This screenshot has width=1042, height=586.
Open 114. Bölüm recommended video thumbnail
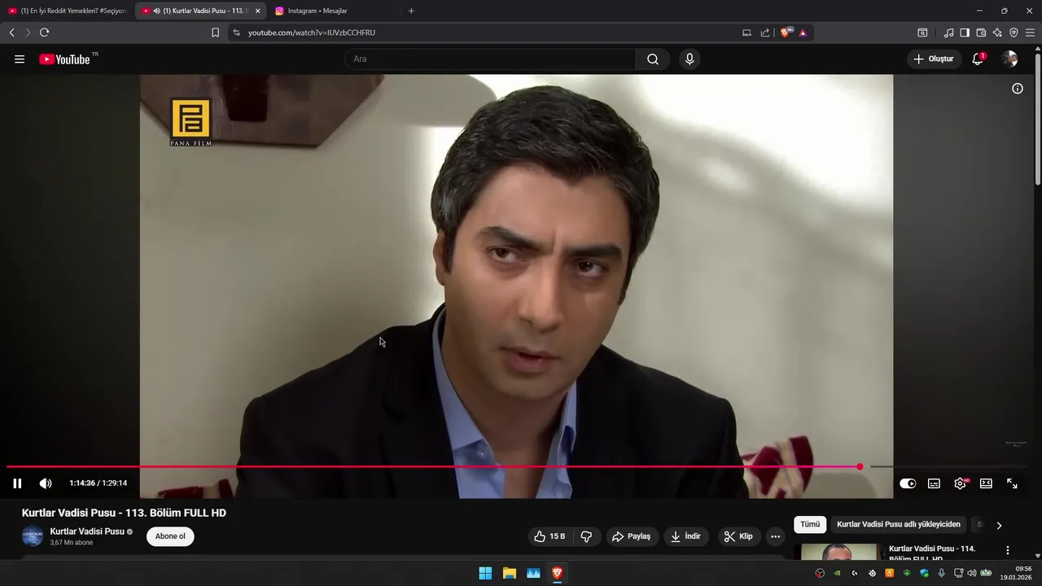839,553
